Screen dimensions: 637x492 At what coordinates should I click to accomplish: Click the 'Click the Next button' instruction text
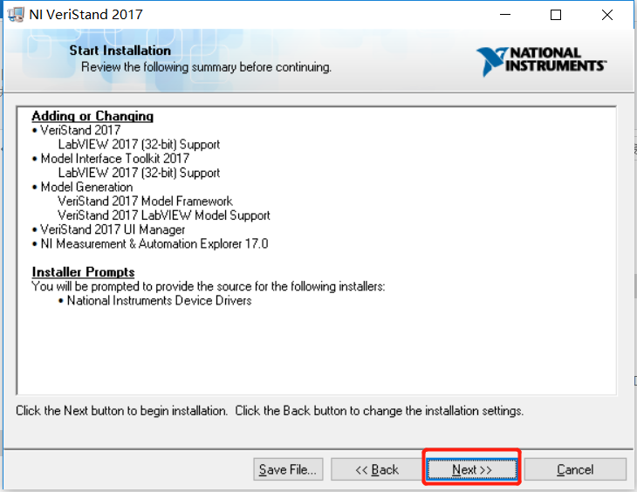coord(270,411)
